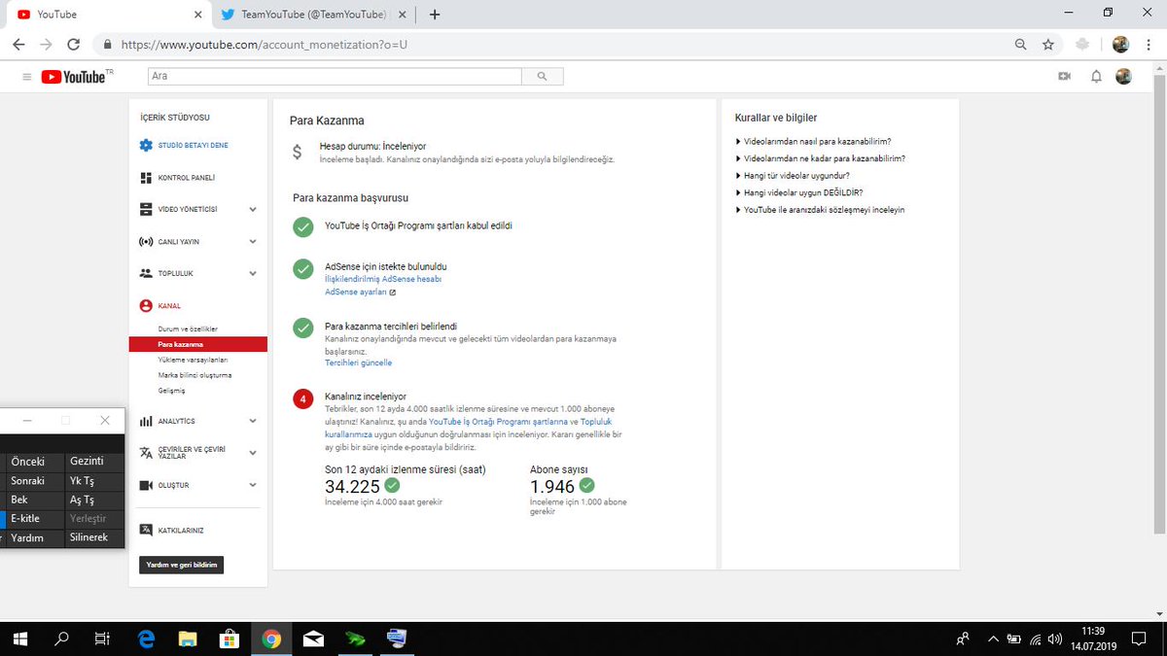Expand Video Yöneticisi section chevron
Screen dimensions: 1167x656
tap(253, 209)
